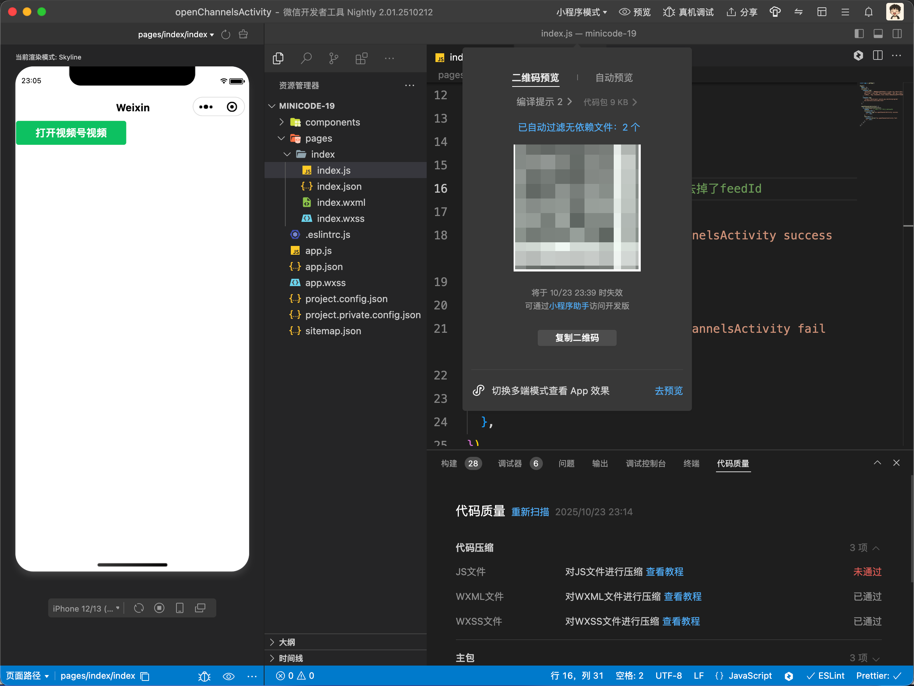Open the 小程序模式 mode dropdown

(581, 12)
